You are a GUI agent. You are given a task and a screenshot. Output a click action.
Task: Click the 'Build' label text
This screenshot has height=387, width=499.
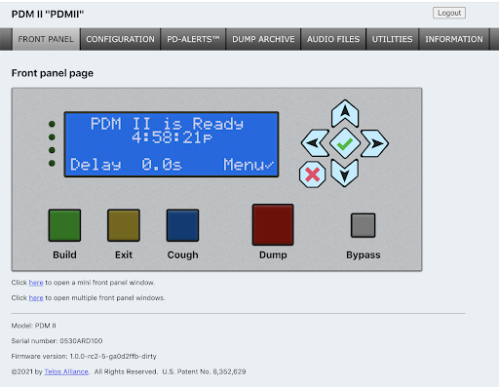click(x=64, y=254)
